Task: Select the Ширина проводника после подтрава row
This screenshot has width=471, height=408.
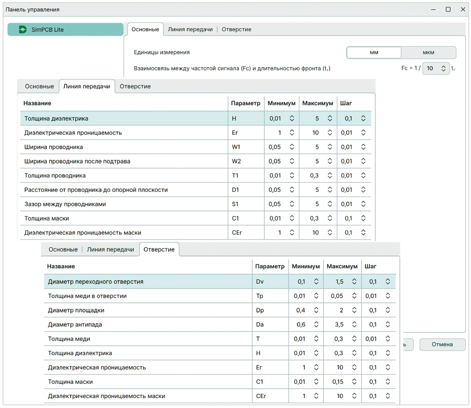Action: point(196,161)
